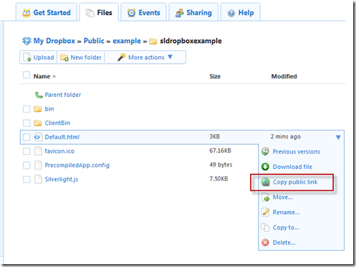Click the Copy to pages icon

click(265, 228)
